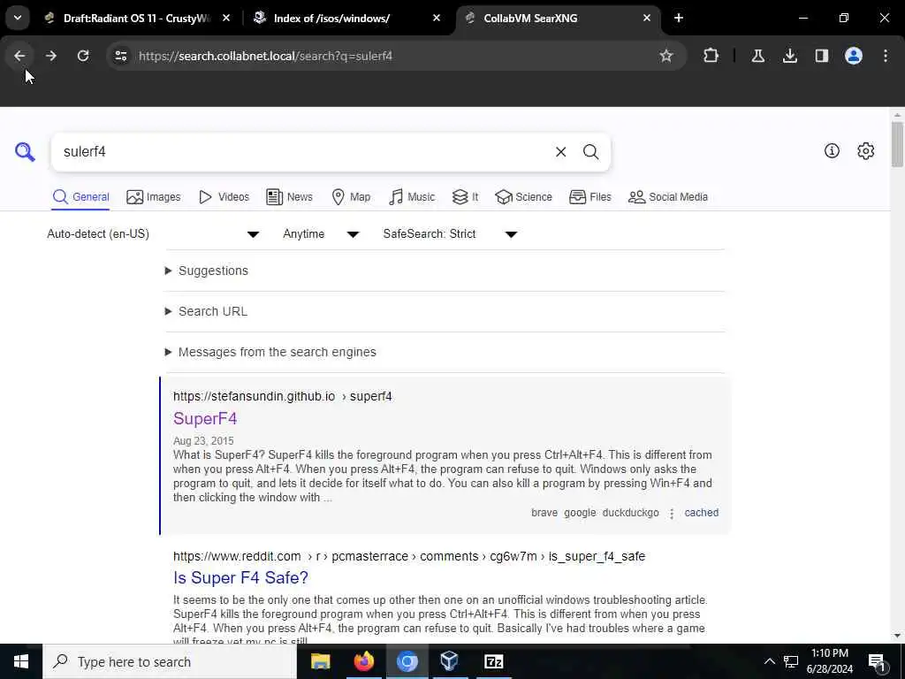Reload the current page
This screenshot has height=679, width=905.
(83, 56)
